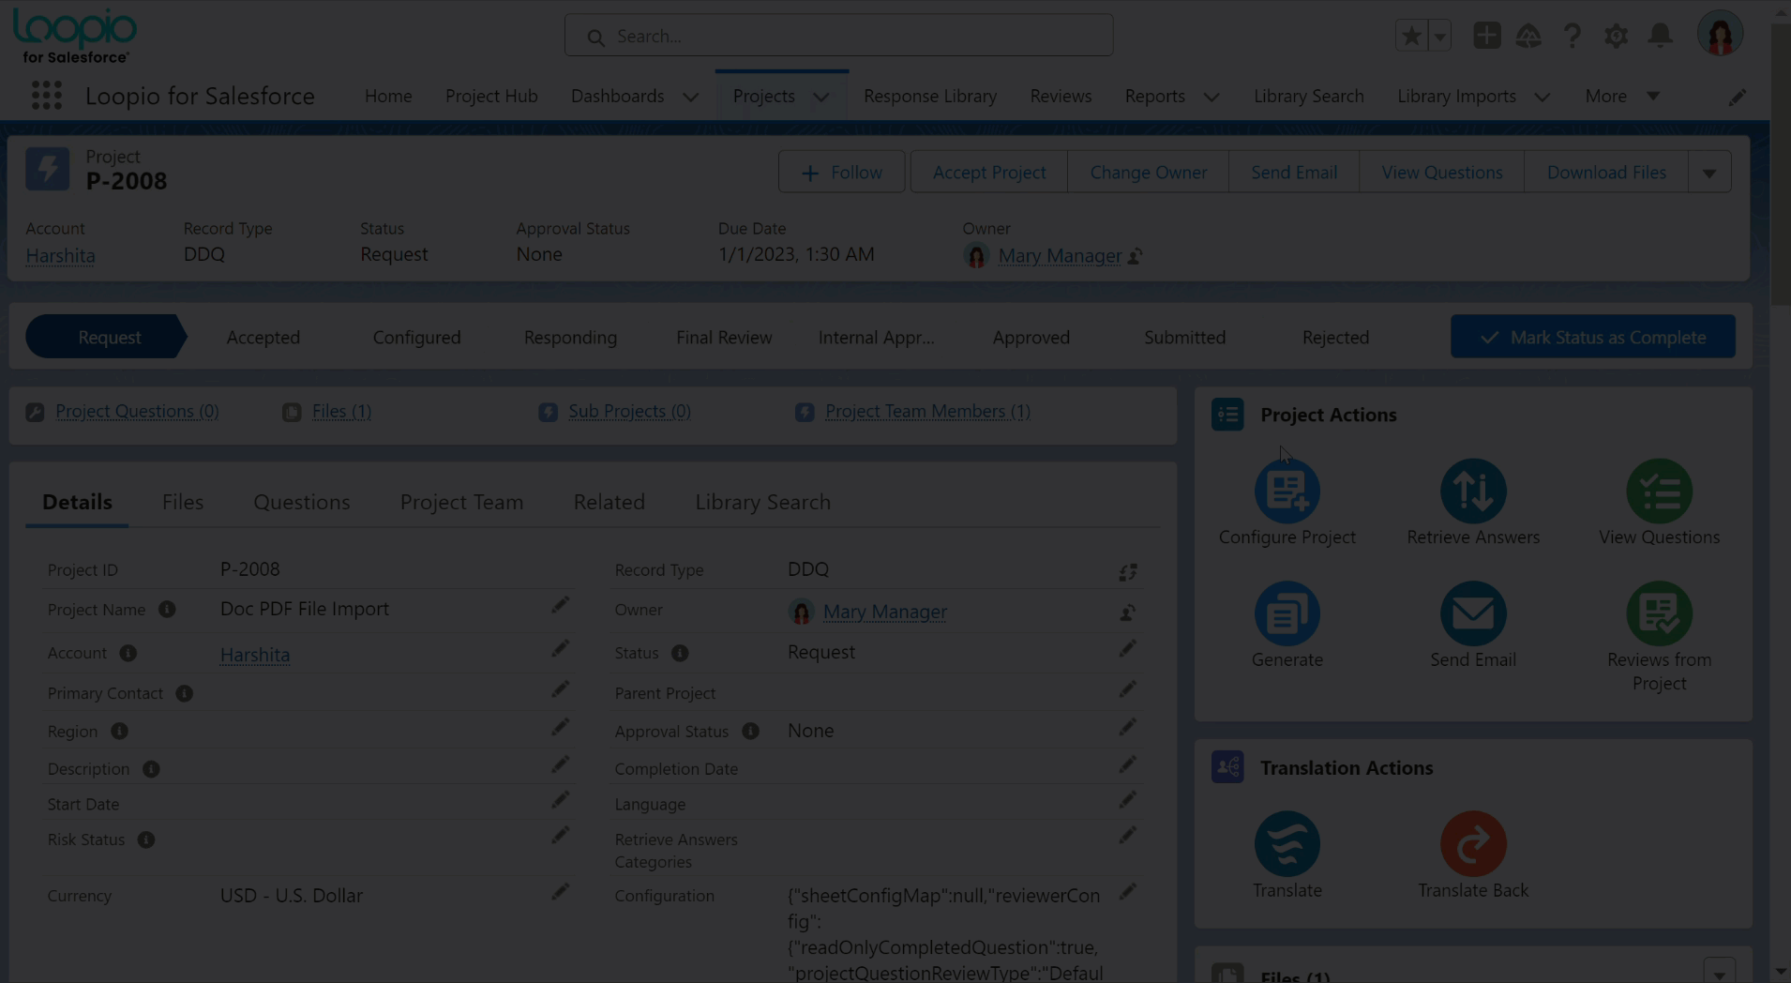Open the Configure Project action
The width and height of the screenshot is (1791, 983).
coord(1287,491)
